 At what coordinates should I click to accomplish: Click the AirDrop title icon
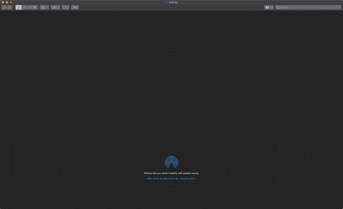click(x=166, y=2)
